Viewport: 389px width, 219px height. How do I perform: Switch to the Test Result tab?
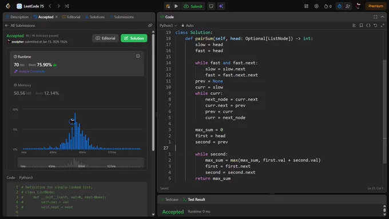[194, 200]
